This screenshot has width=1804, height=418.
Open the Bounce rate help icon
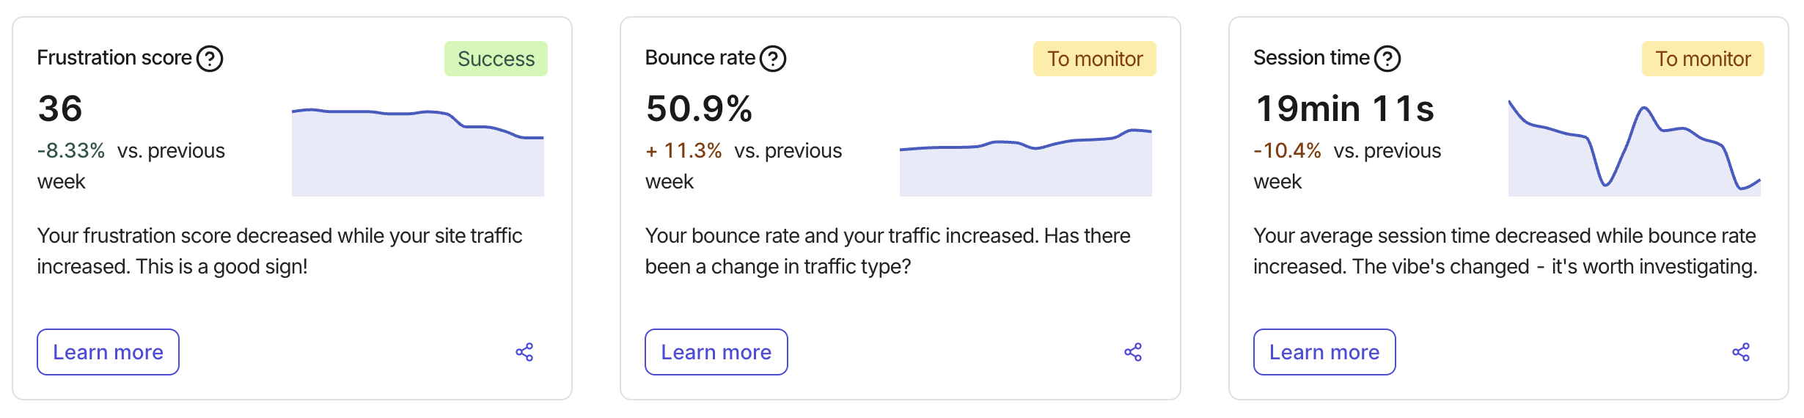pyautogui.click(x=773, y=59)
